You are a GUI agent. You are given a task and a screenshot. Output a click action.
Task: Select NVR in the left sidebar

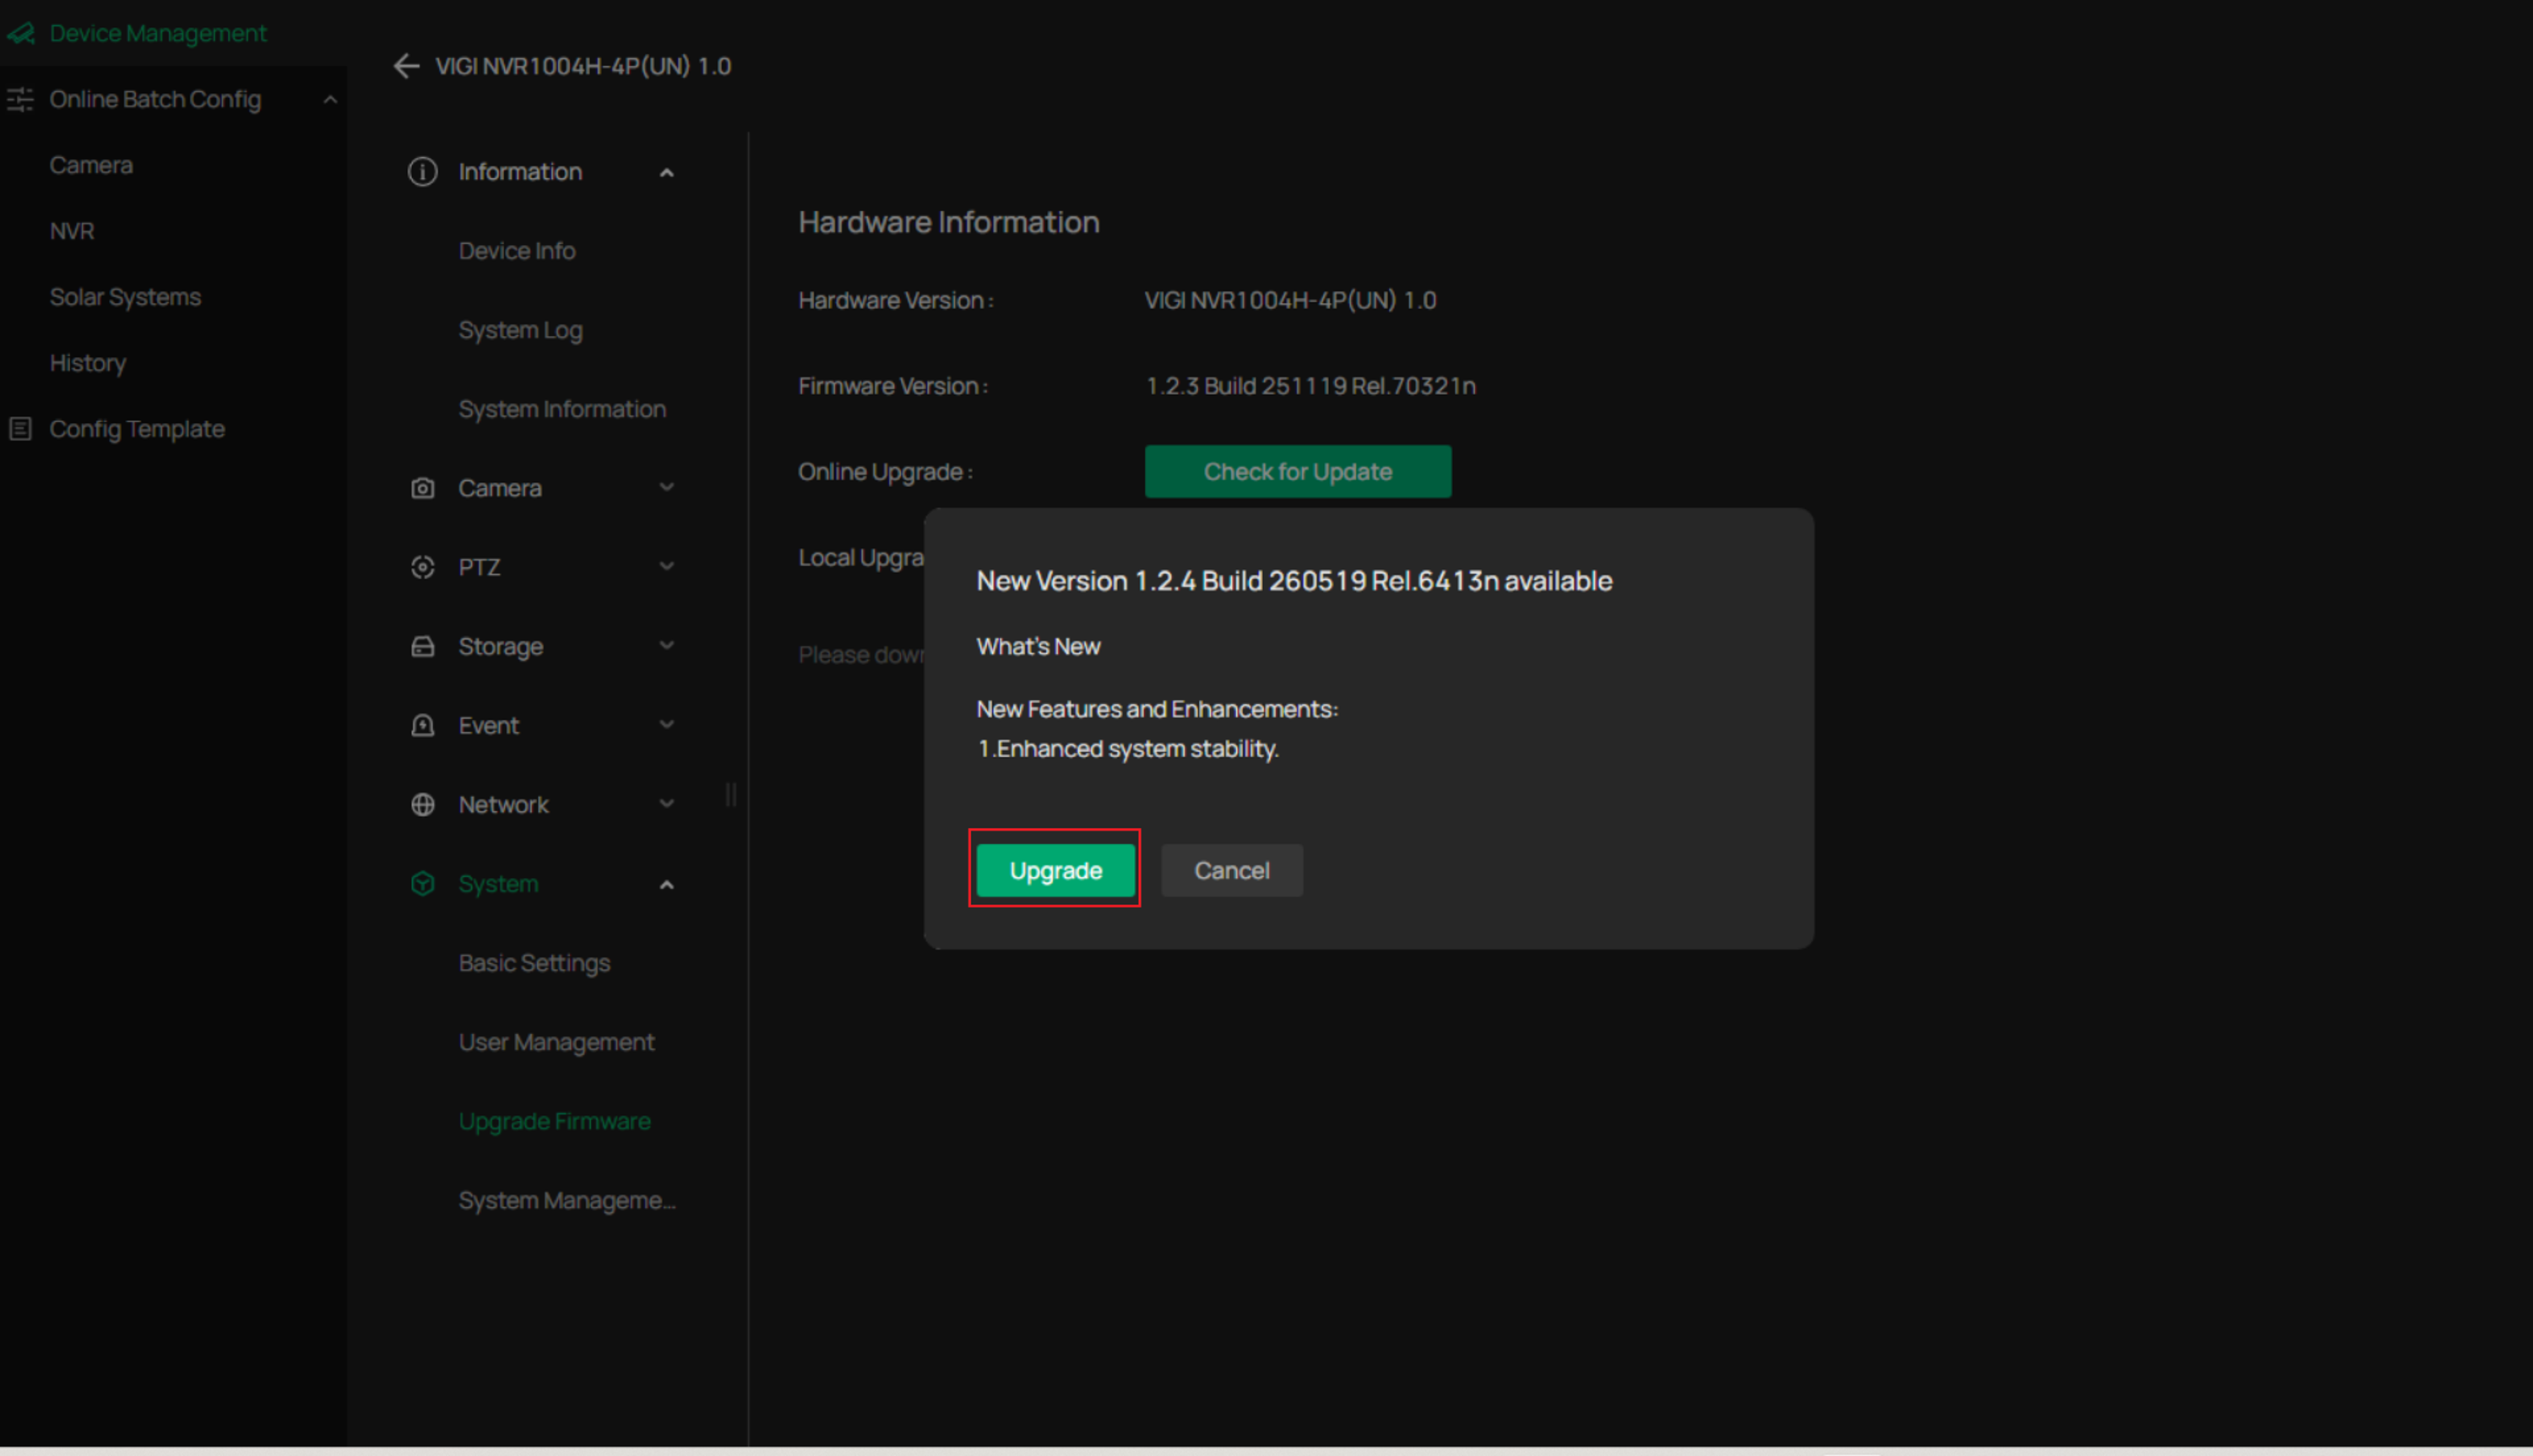(72, 231)
